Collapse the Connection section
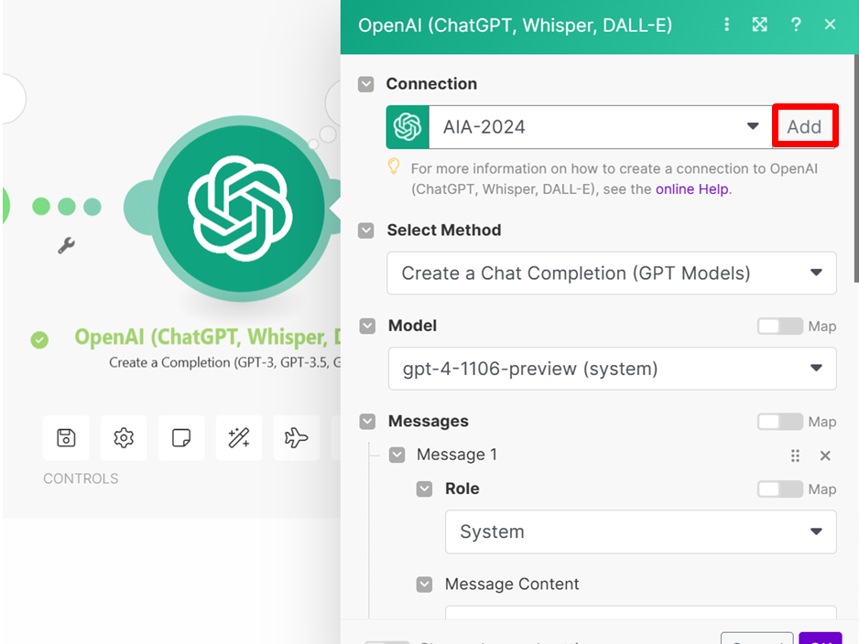The height and width of the screenshot is (644, 859). pos(366,84)
